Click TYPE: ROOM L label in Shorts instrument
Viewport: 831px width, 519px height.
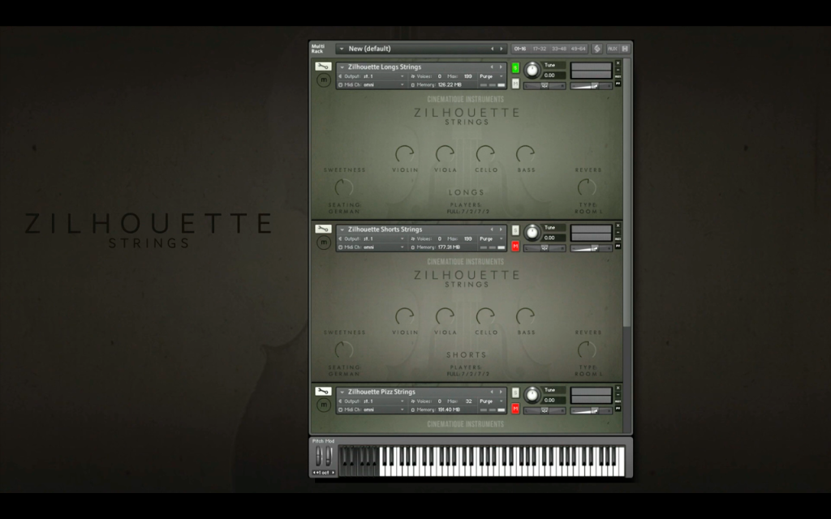tap(588, 371)
